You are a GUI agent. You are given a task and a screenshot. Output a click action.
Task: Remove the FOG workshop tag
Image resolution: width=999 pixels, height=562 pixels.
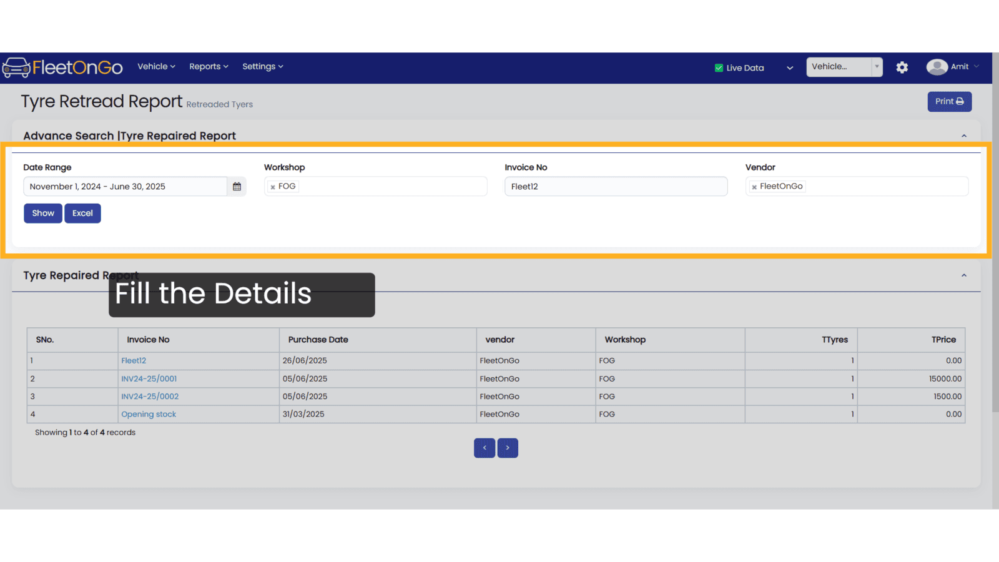coord(273,187)
